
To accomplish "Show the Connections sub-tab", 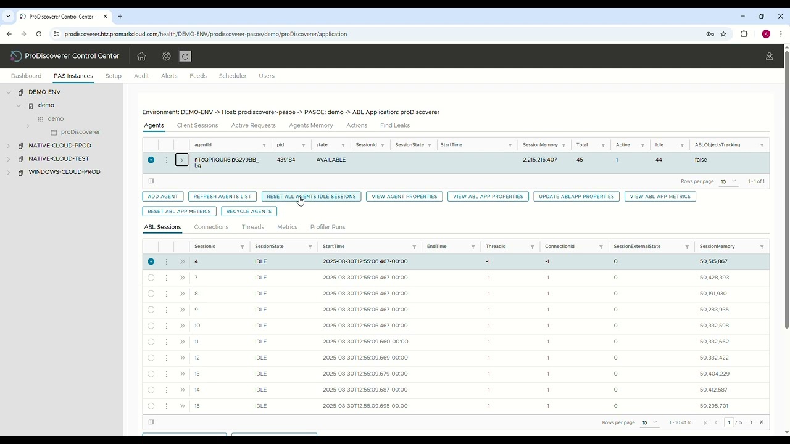I will [x=211, y=227].
